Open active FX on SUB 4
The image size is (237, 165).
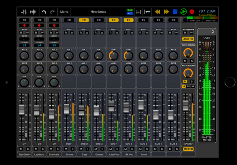pyautogui.click(x=114, y=20)
